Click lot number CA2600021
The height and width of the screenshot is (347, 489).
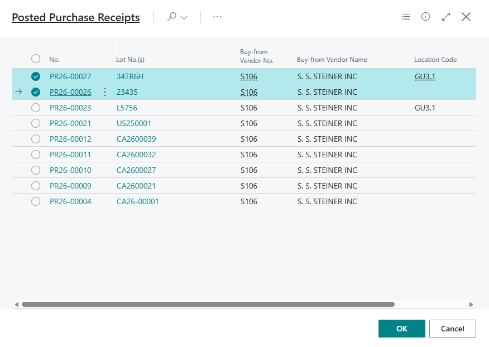click(x=136, y=186)
